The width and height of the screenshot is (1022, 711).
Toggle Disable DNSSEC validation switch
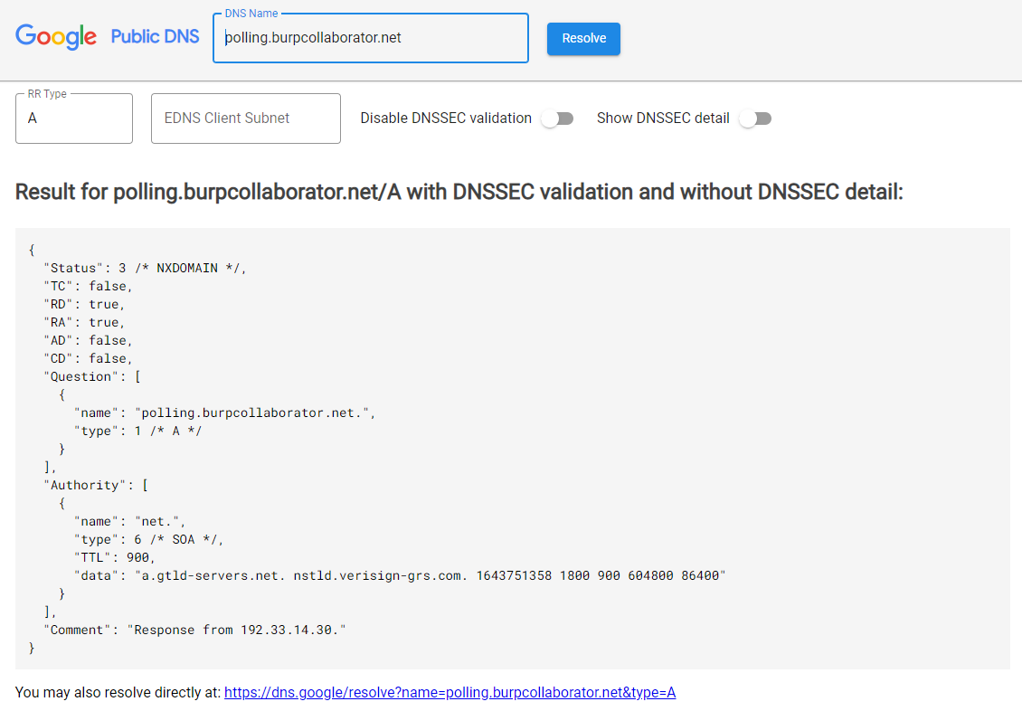coord(557,118)
